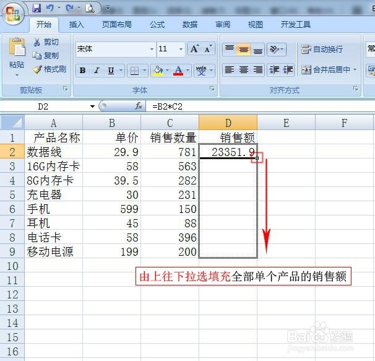Open the 对齐方式 dialog launcher
Viewport: 375px width, 361px height.
click(356, 89)
